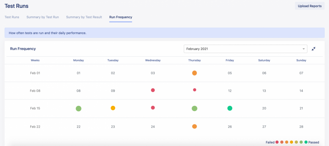Click day 22 in the calendar

pos(79,127)
